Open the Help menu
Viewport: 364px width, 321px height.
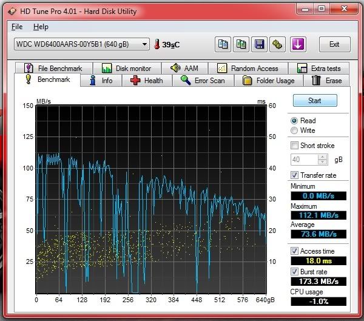[x=41, y=27]
